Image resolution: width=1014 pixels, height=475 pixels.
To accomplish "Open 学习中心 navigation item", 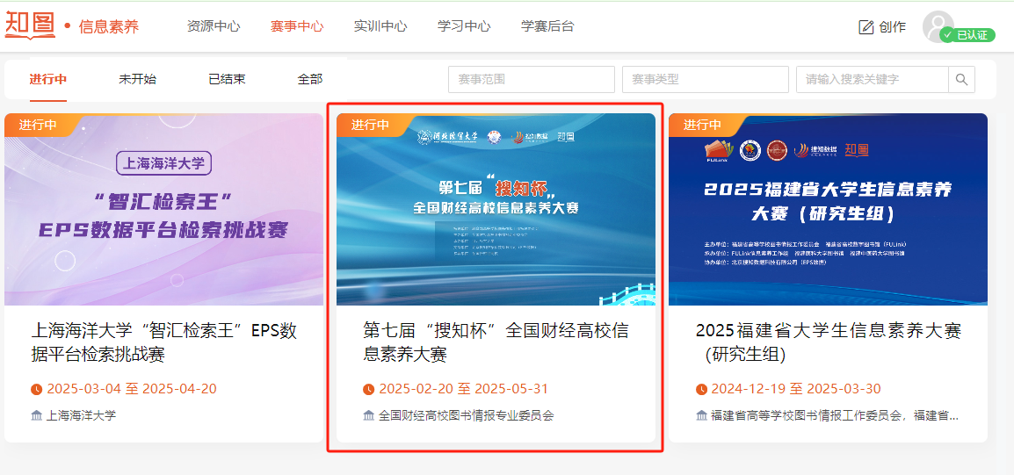I will (x=464, y=26).
